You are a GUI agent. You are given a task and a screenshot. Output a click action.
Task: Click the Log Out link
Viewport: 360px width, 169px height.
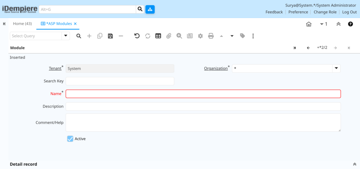(349, 12)
